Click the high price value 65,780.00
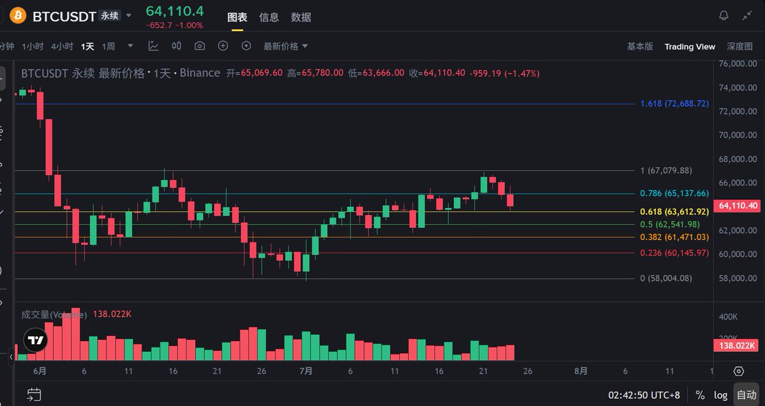This screenshot has height=406, width=765. [322, 73]
